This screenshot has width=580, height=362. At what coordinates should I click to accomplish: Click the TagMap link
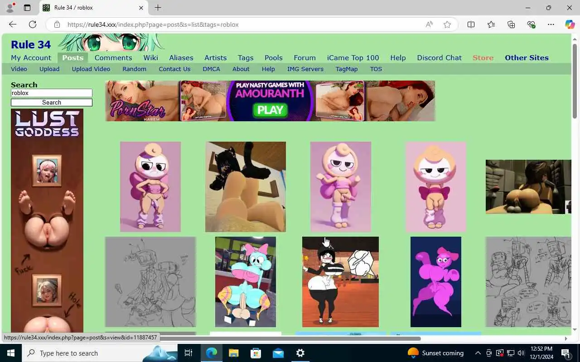coord(347,69)
